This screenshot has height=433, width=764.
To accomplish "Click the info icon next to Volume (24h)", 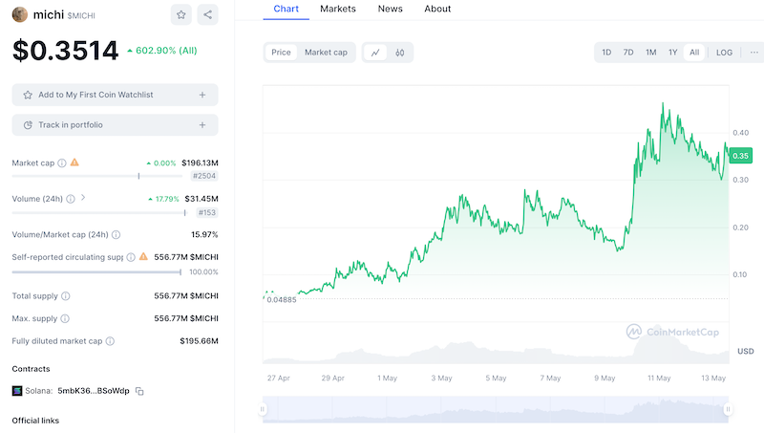I will pyautogui.click(x=71, y=199).
